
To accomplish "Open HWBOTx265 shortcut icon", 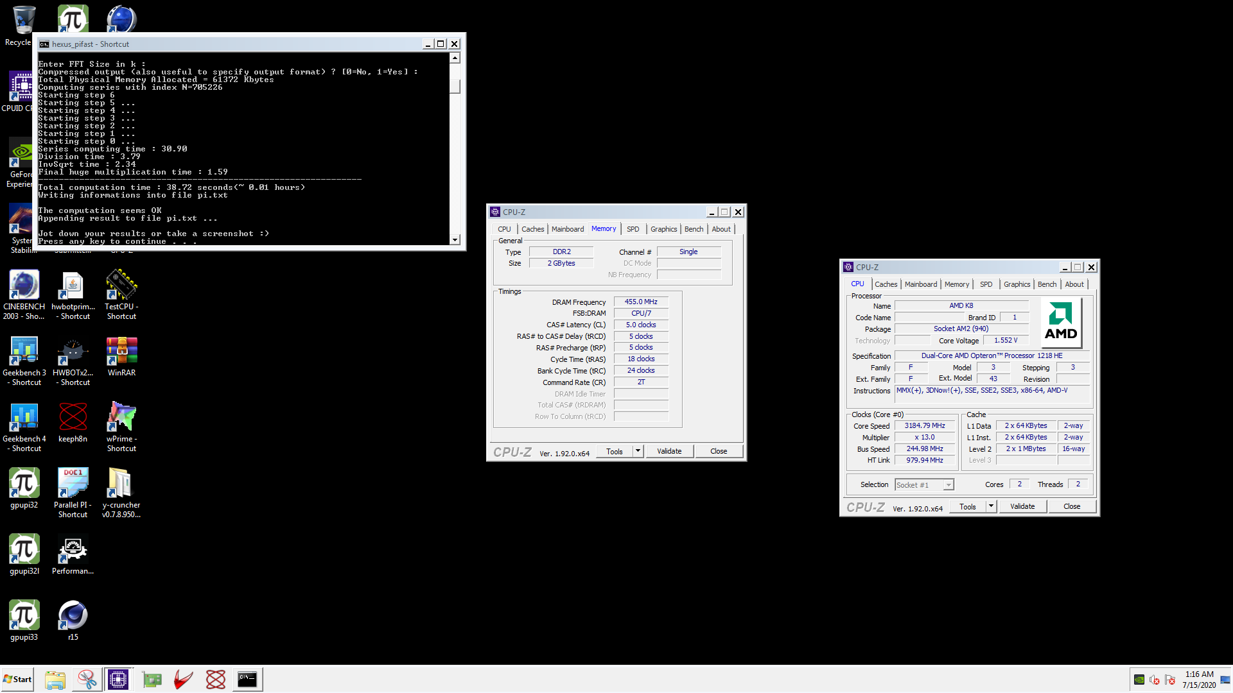I will point(73,361).
